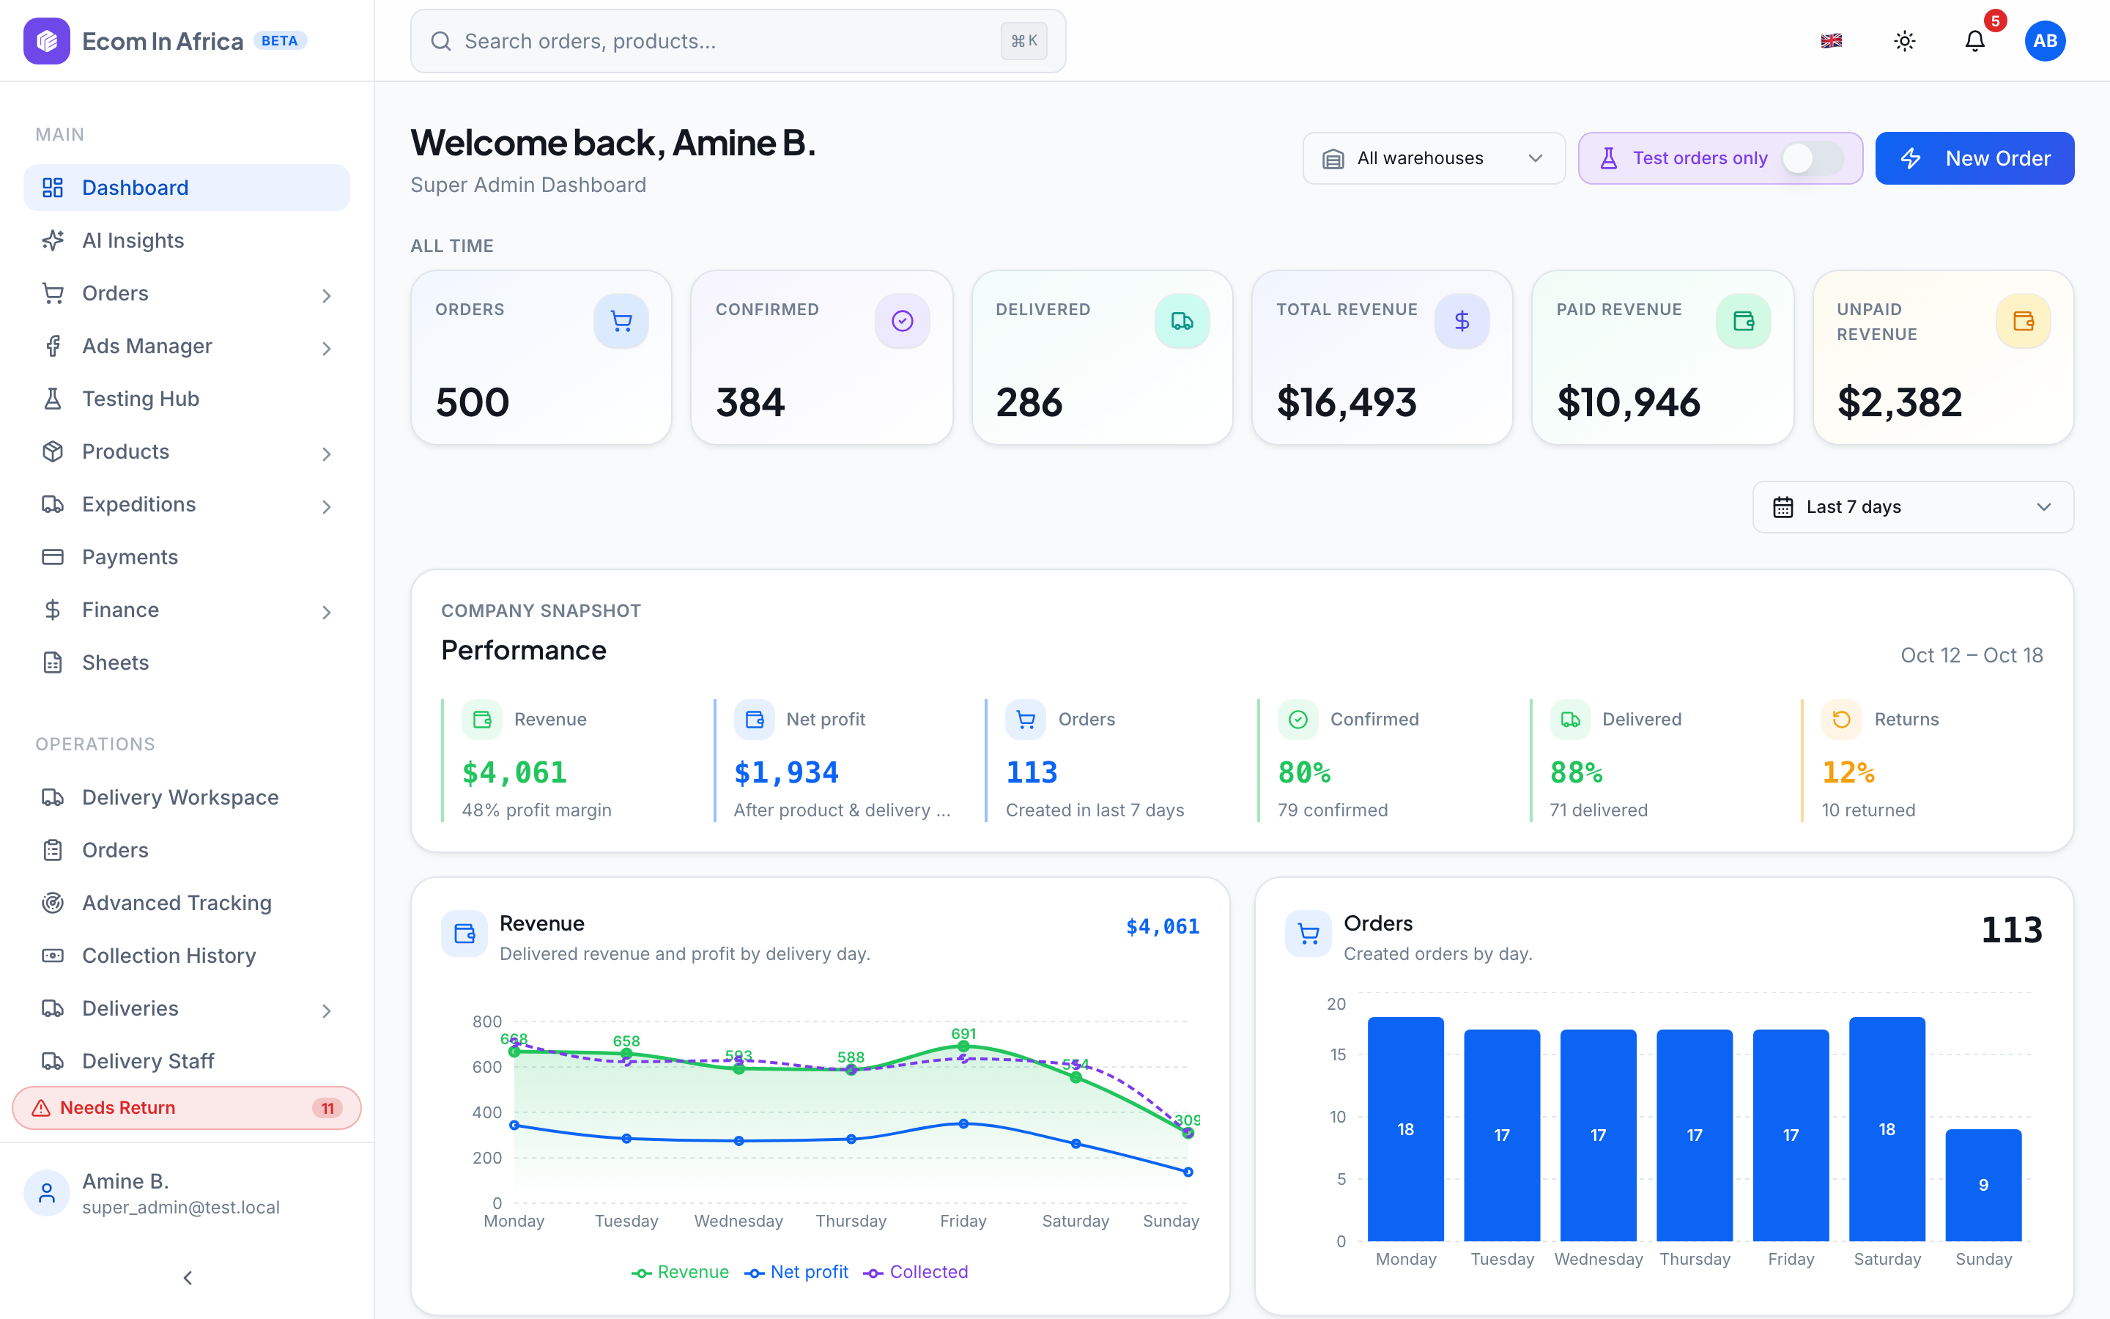Viewport: 2110px width, 1319px height.
Task: Click the cart icon beside Orders chart title
Action: pyautogui.click(x=1308, y=934)
